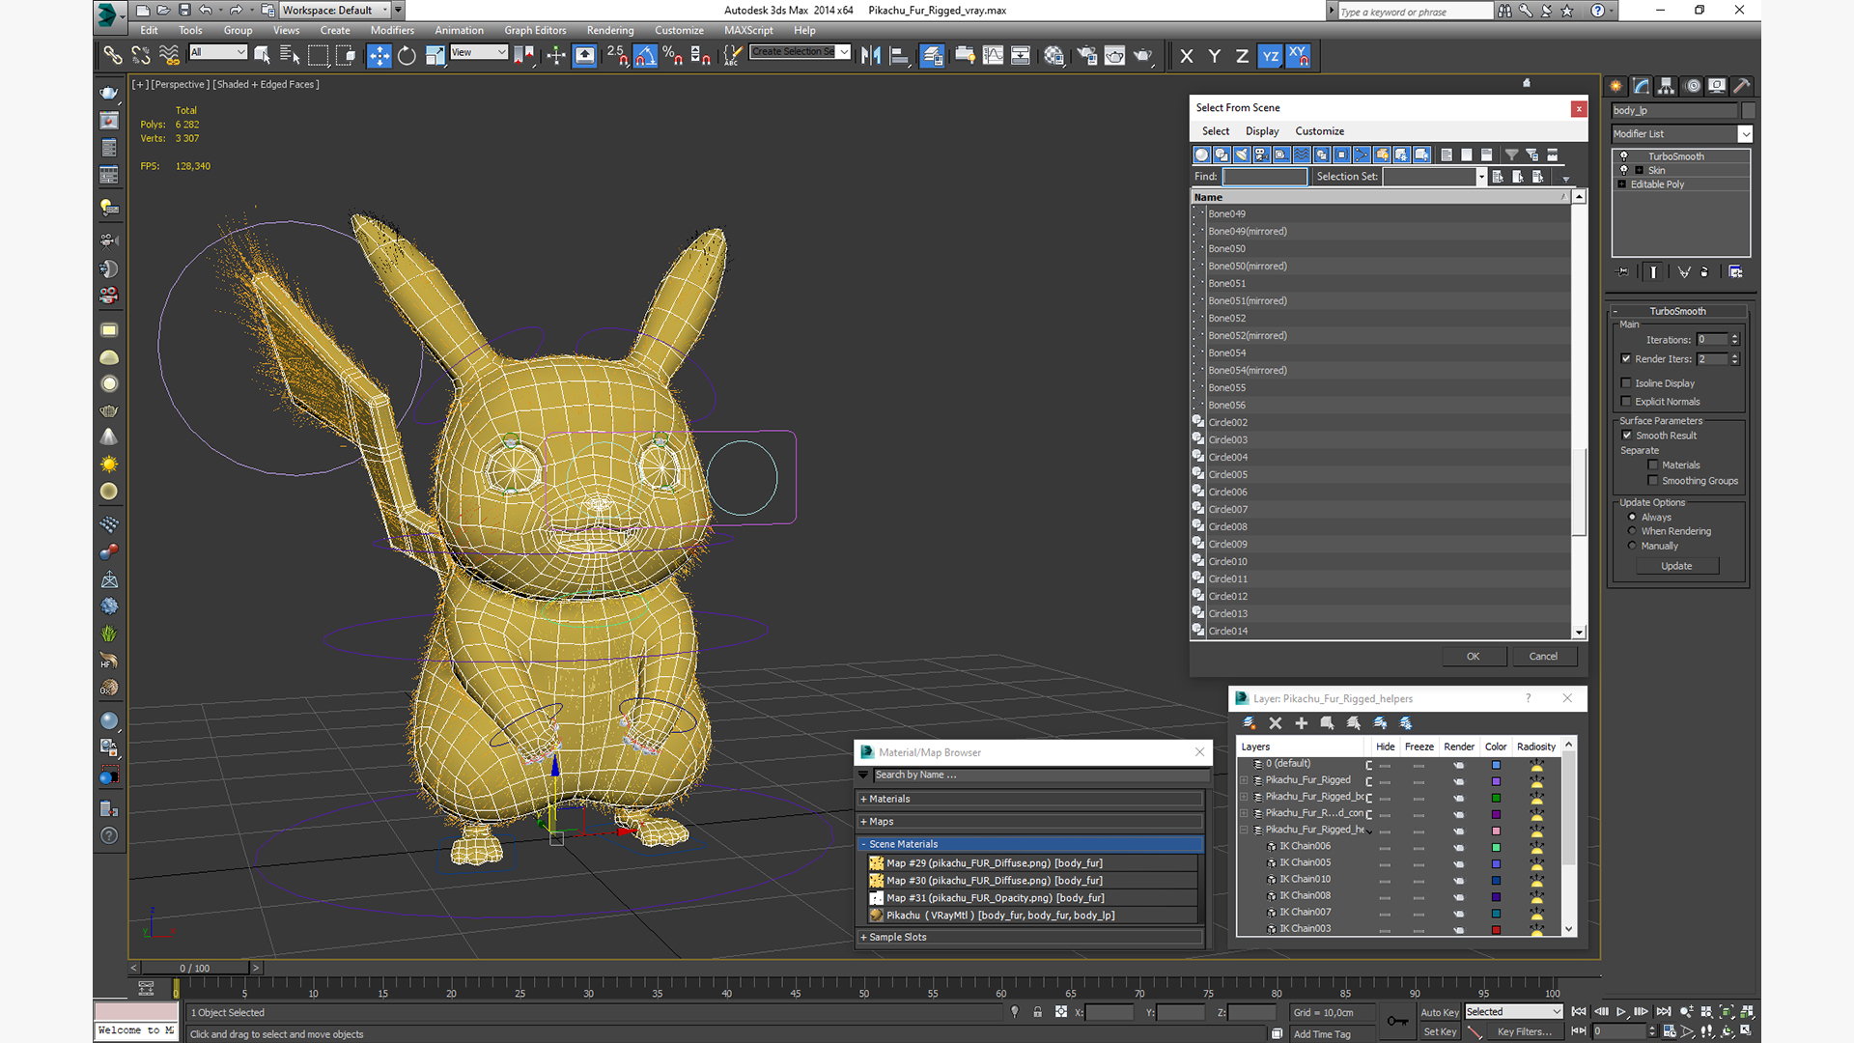Click the Set Key button
The width and height of the screenshot is (1854, 1043).
1440,1032
